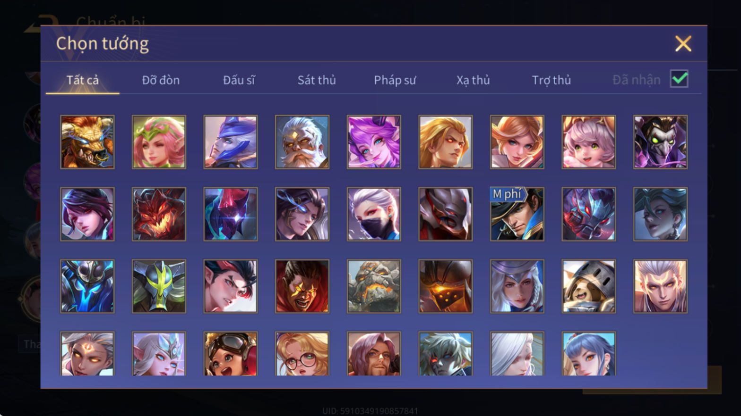Switch to the 'Đỡ đòn' tab
The height and width of the screenshot is (416, 741).
(161, 80)
